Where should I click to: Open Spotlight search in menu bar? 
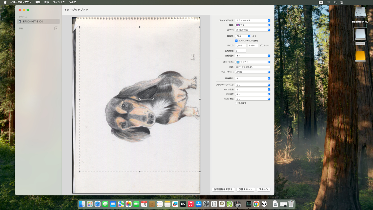(335, 2)
